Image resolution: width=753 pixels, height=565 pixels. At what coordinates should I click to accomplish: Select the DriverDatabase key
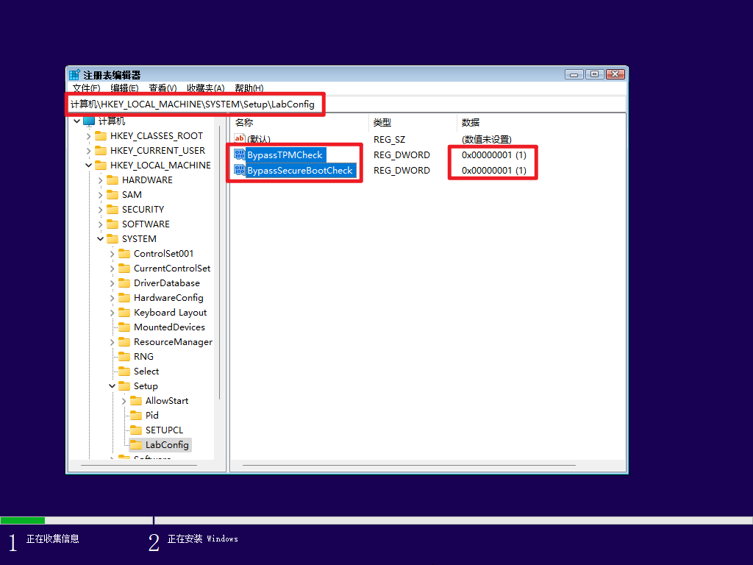click(167, 283)
